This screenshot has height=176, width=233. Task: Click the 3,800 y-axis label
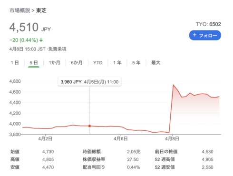(15, 135)
